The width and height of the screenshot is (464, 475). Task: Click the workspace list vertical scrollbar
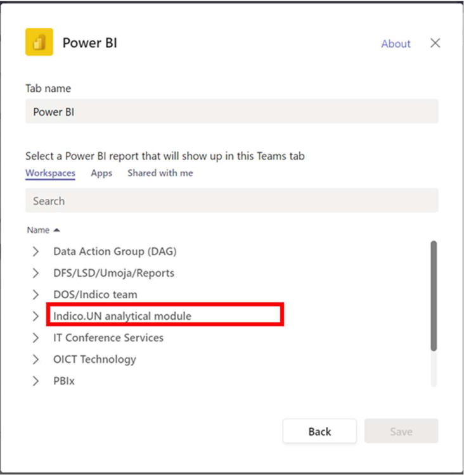[x=434, y=296]
